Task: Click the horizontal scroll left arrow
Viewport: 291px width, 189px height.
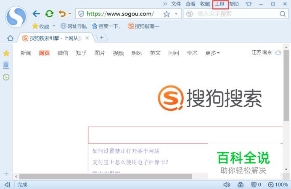Action: (x=16, y=176)
